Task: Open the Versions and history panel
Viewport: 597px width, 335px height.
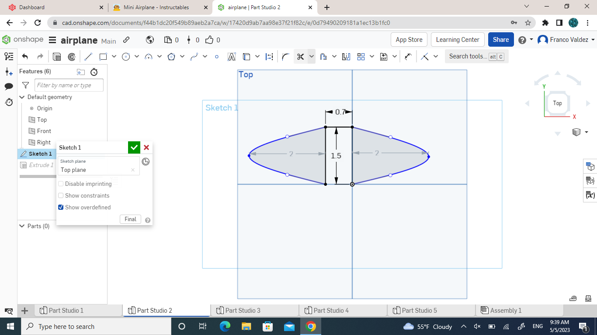Action: (x=8, y=56)
